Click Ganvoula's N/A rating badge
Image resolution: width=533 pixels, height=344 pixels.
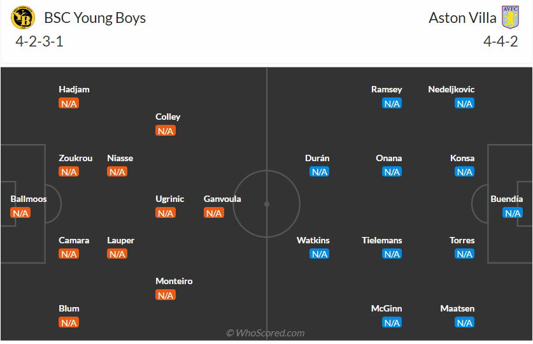pyautogui.click(x=214, y=213)
